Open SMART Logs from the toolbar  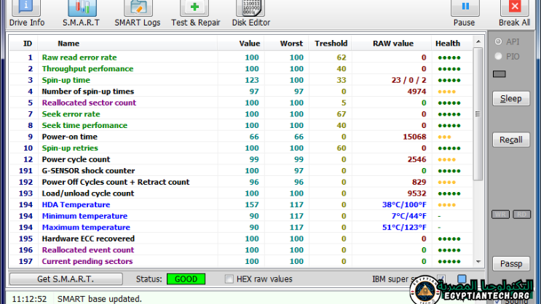click(137, 14)
